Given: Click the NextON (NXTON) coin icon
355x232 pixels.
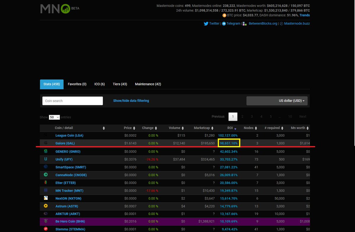Looking at the screenshot, I should click(46, 198).
